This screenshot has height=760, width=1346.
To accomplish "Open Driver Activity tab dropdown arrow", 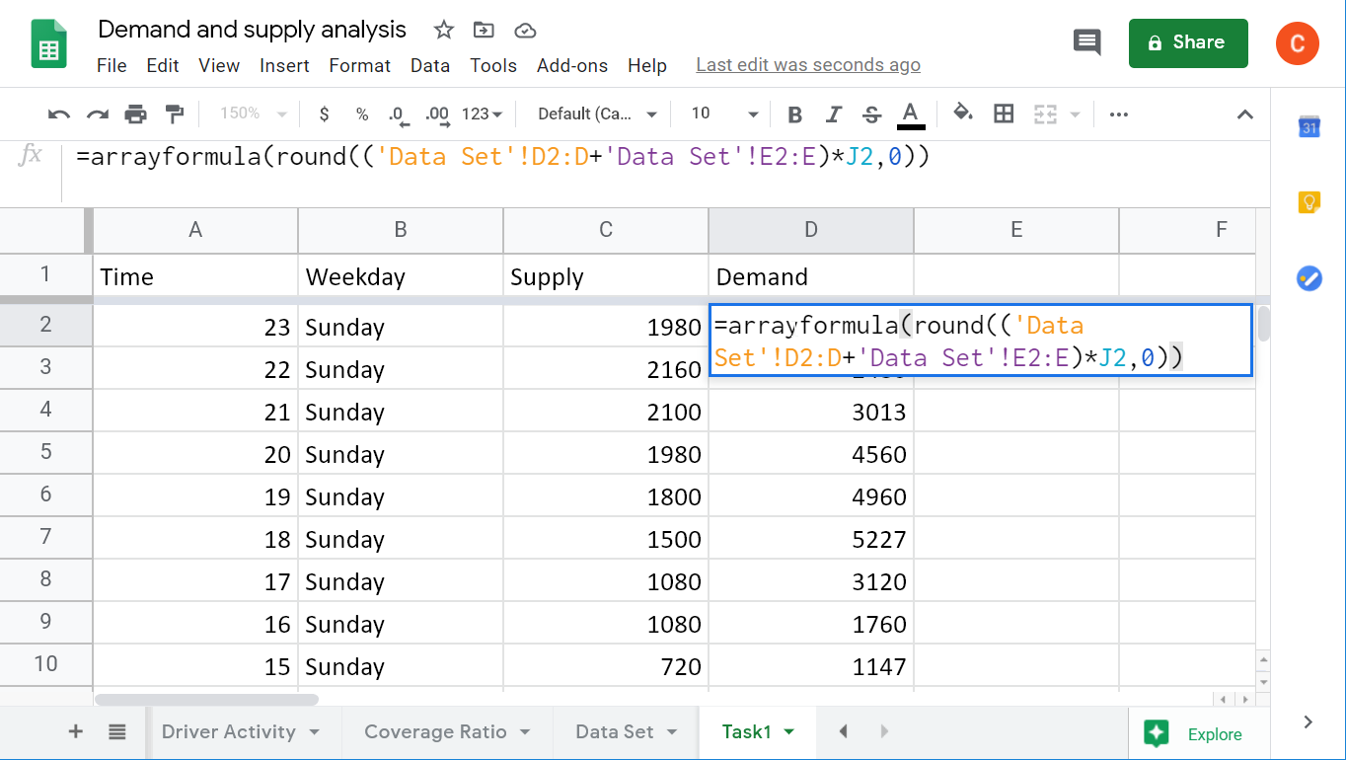I will tap(315, 732).
